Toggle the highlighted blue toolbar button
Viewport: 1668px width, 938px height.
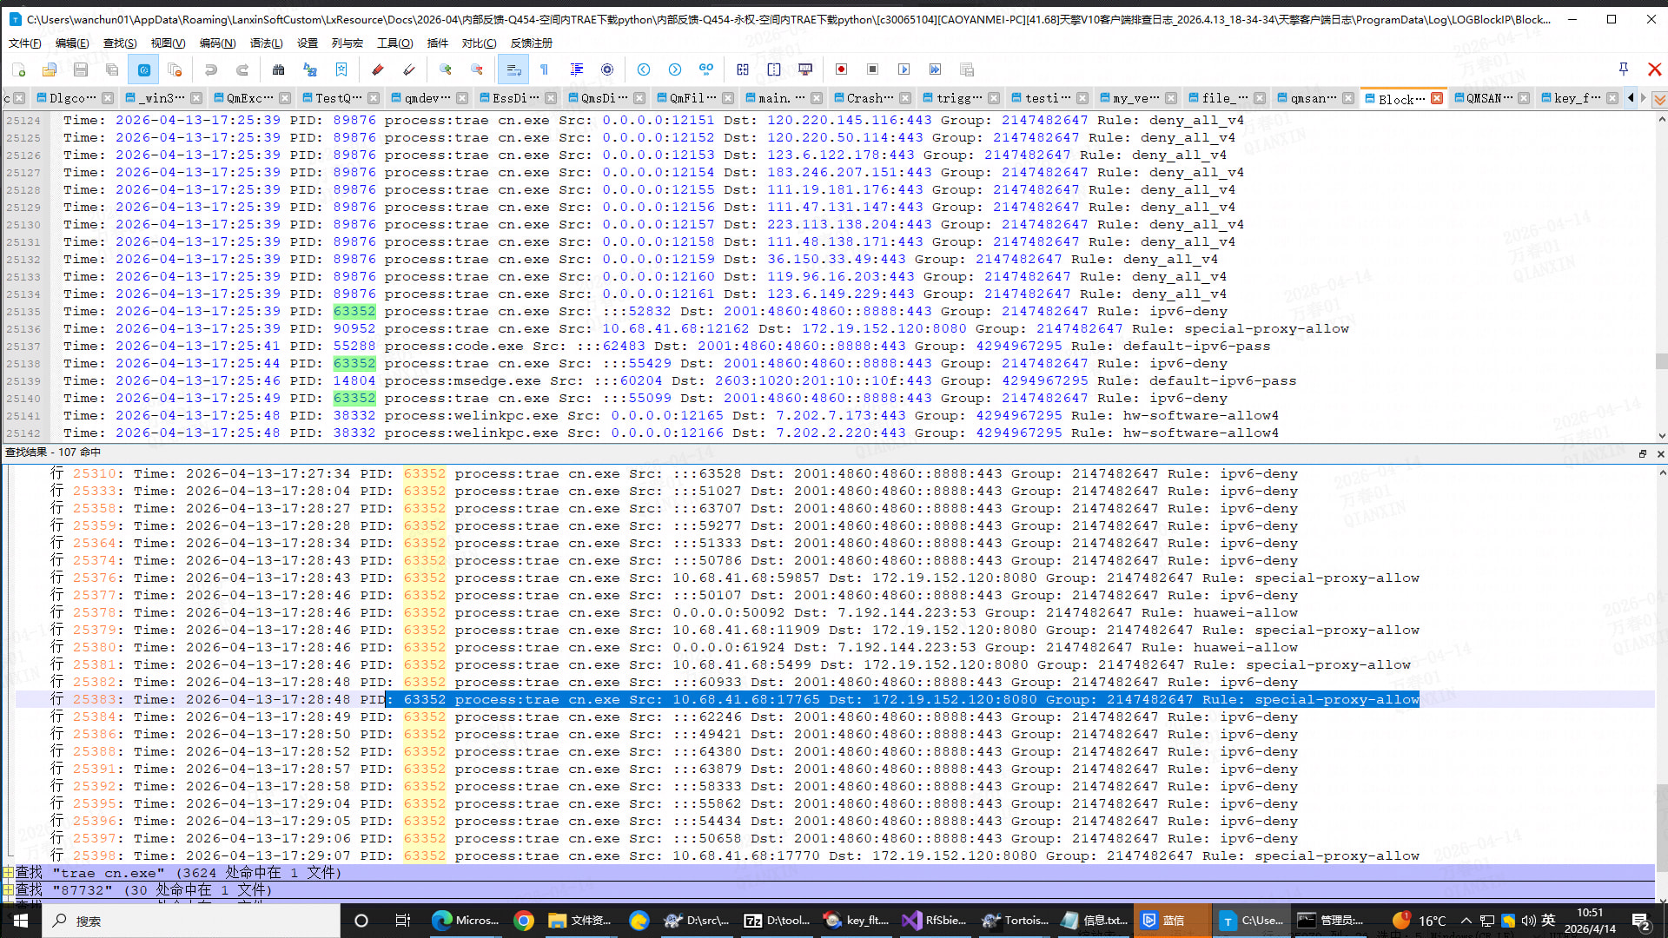point(143,69)
